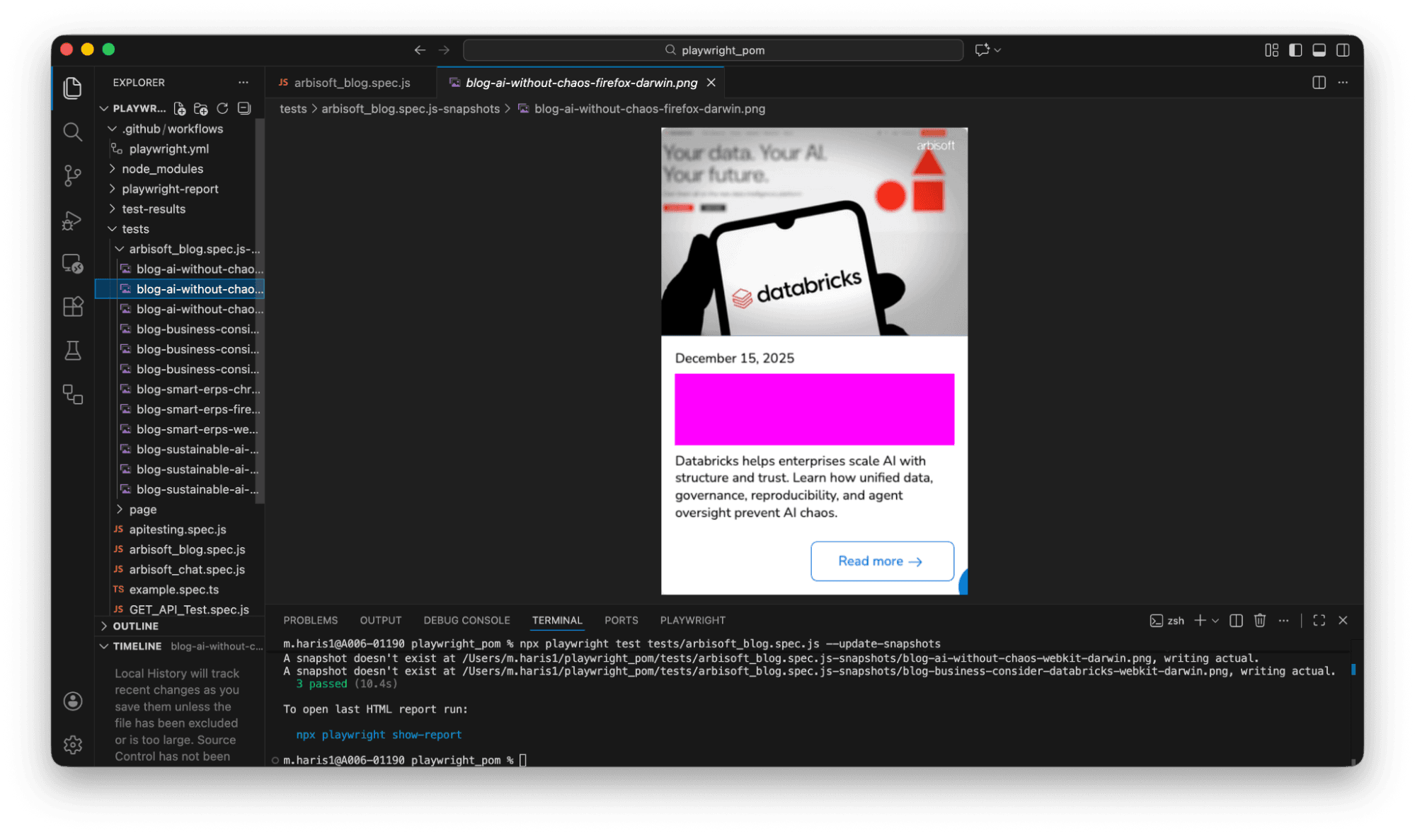Viewport: 1415px width, 835px height.
Task: Open the Run and Debug view
Action: point(72,220)
